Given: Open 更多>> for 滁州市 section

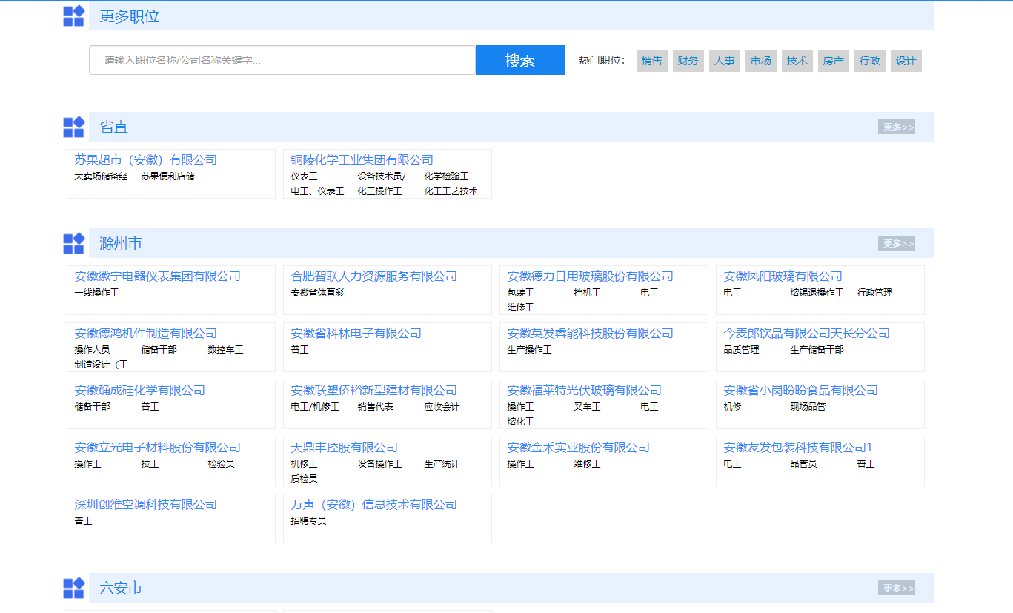Looking at the screenshot, I should [897, 243].
